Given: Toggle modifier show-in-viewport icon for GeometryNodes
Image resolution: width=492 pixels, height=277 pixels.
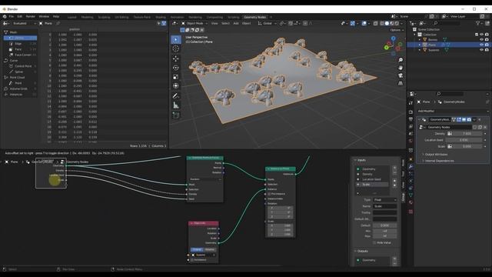Looking at the screenshot, I should click(464, 120).
